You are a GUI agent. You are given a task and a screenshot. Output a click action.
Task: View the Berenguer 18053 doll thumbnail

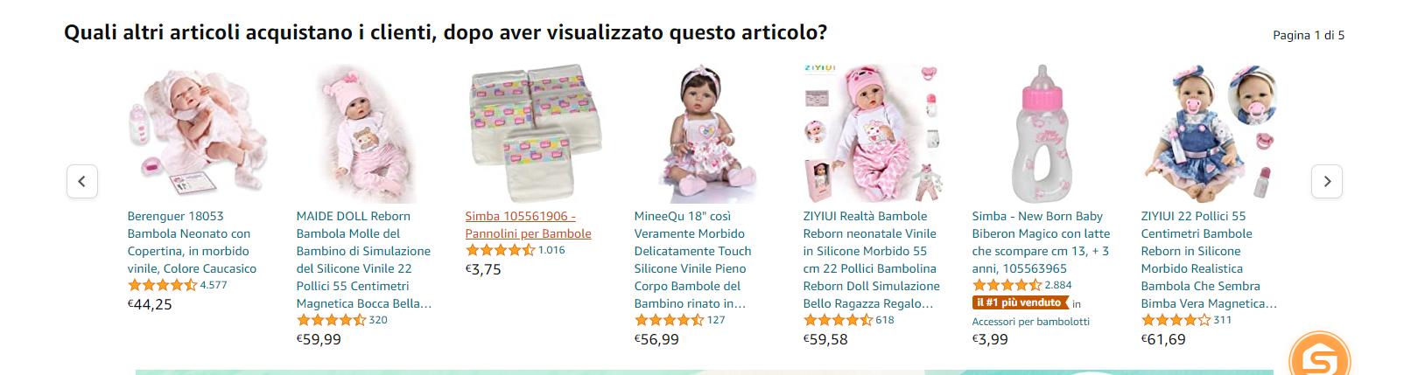[197, 133]
